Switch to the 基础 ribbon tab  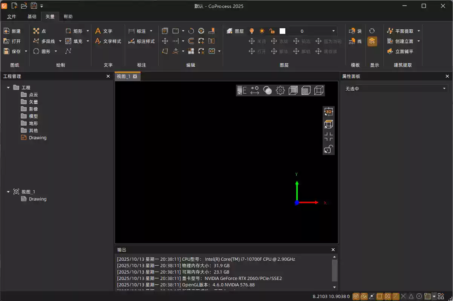pyautogui.click(x=32, y=17)
